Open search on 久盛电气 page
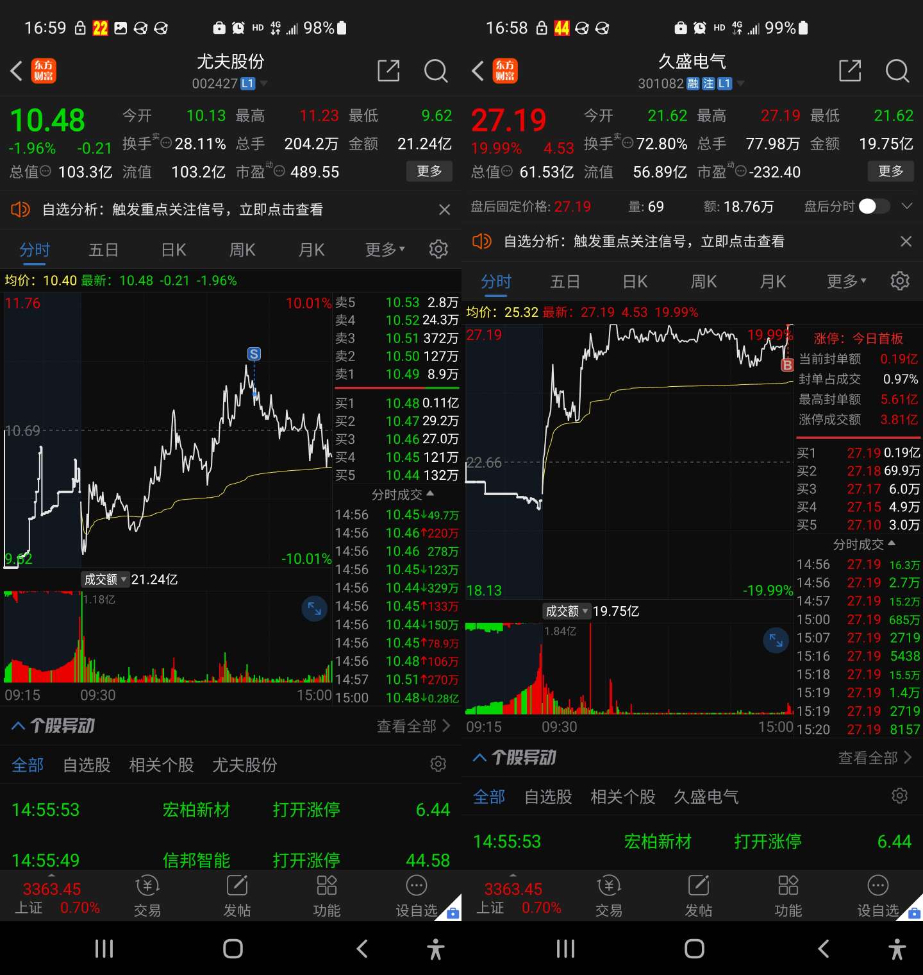Screen dimensions: 923x975 point(897,71)
